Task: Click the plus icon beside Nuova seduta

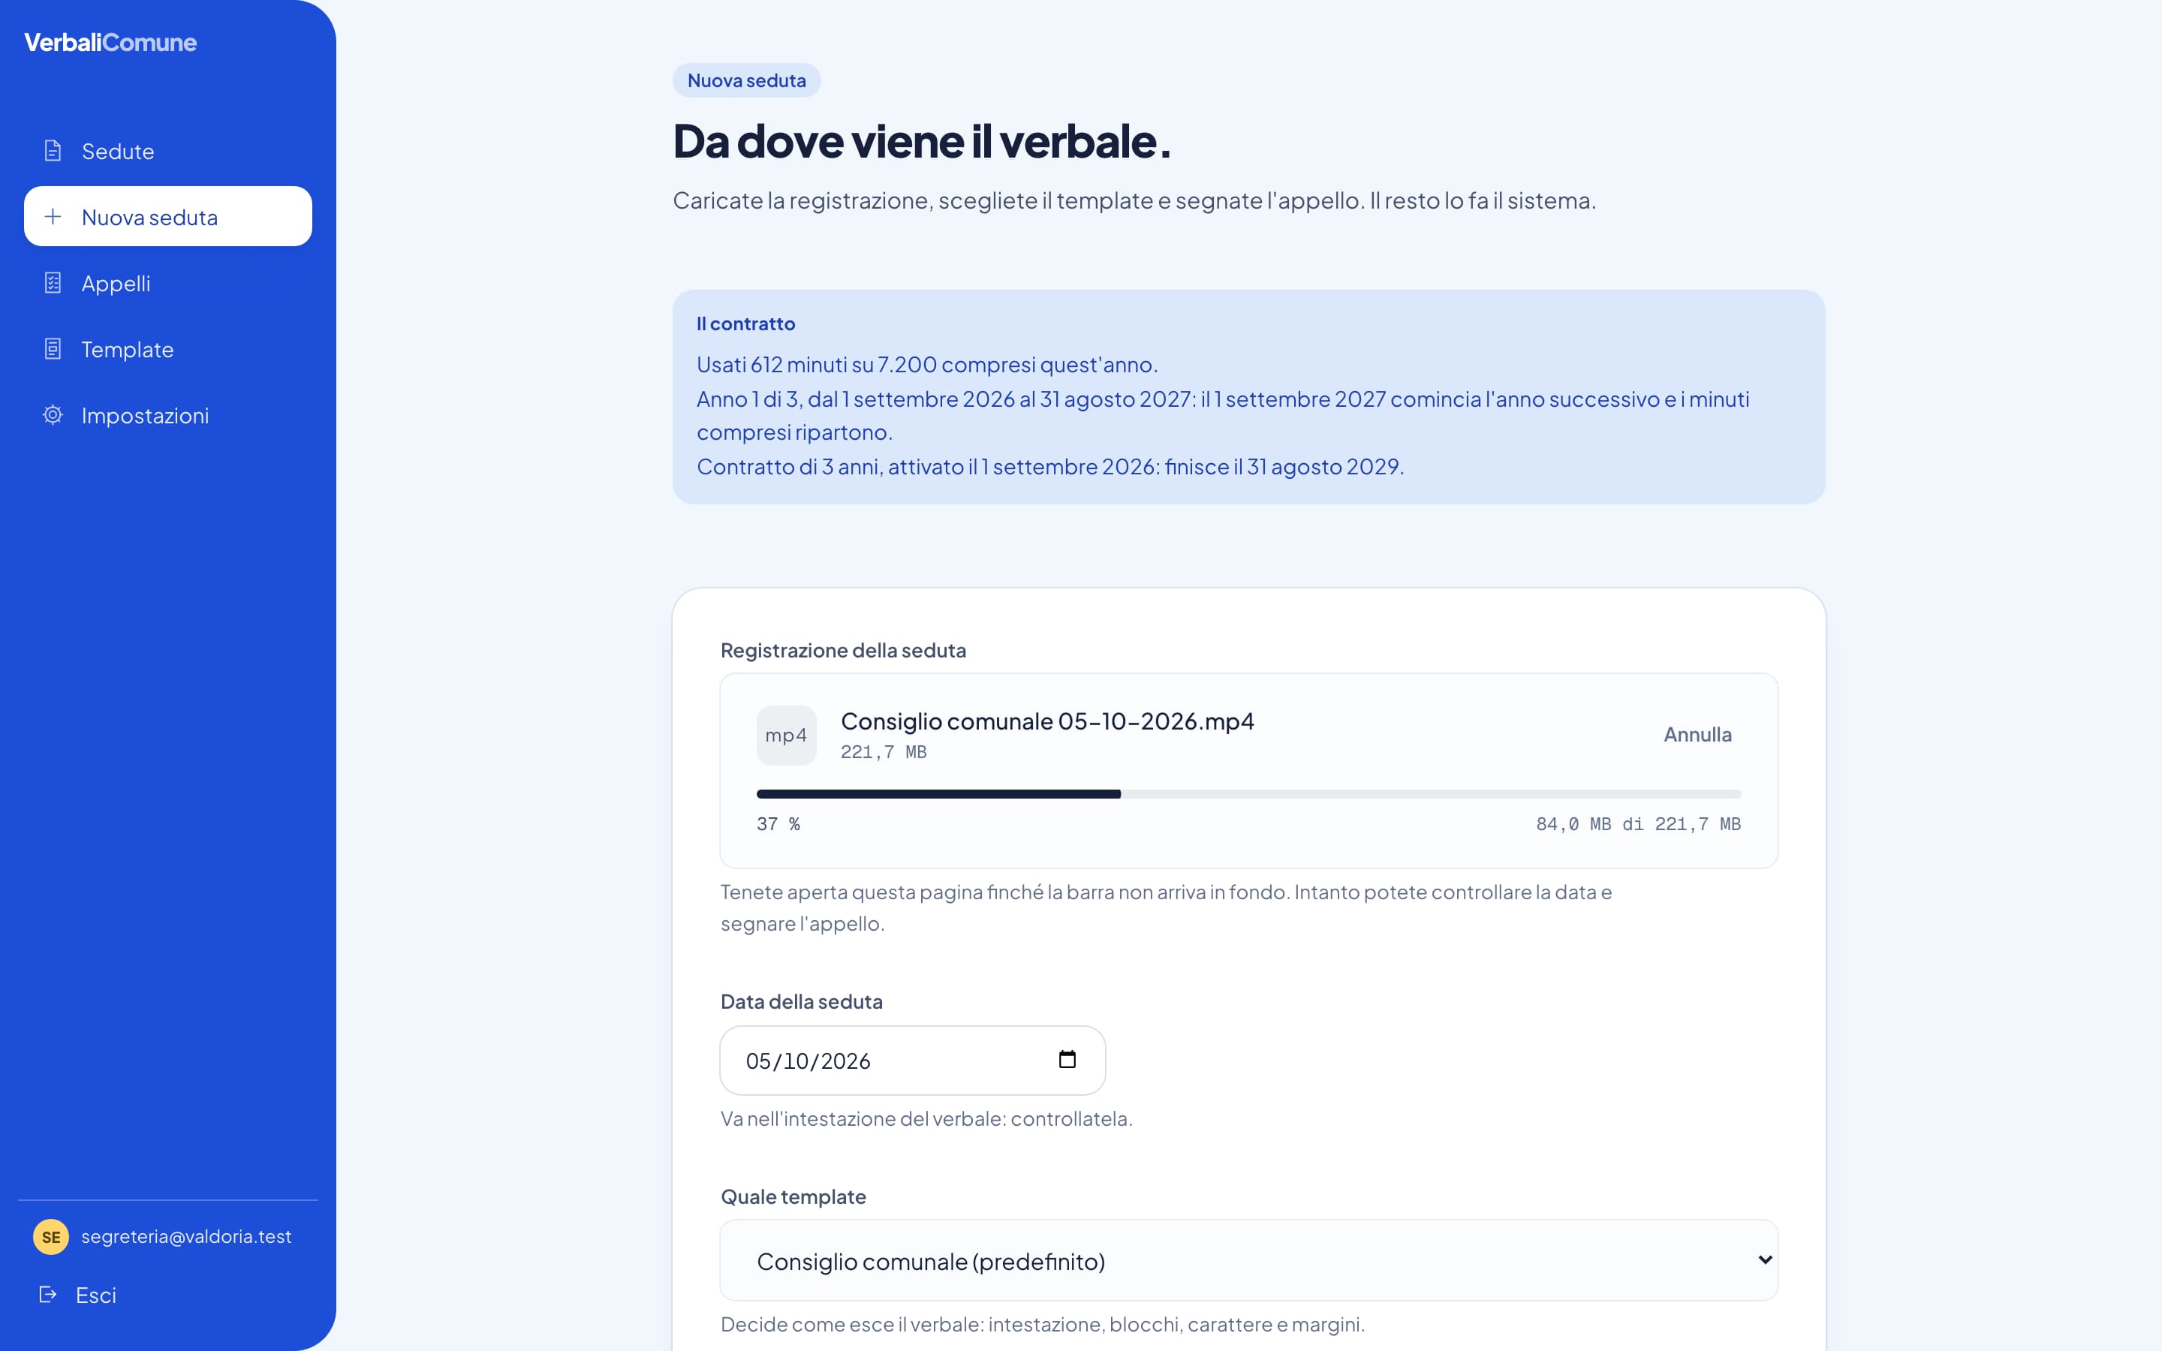Action: pos(53,217)
